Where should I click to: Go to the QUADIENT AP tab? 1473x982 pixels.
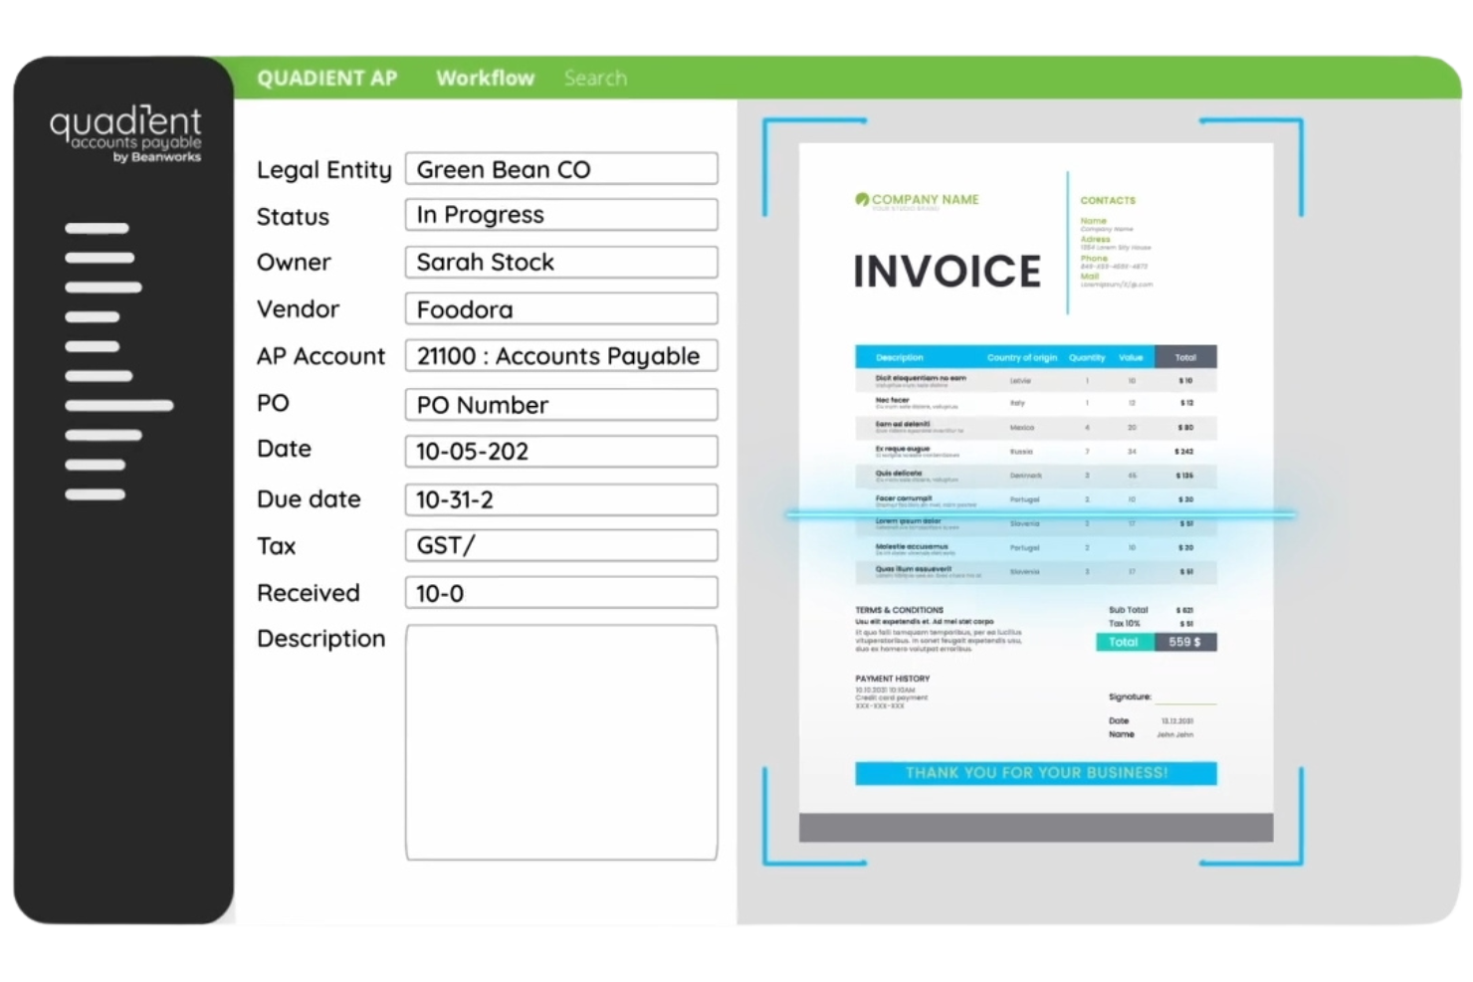tap(326, 79)
